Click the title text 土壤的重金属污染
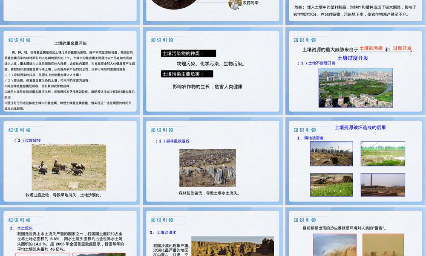The image size is (426, 256). click(70, 43)
